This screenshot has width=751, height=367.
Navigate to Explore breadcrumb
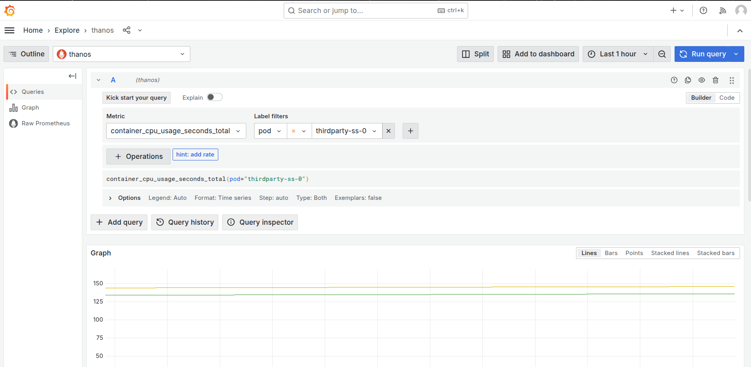[67, 30]
